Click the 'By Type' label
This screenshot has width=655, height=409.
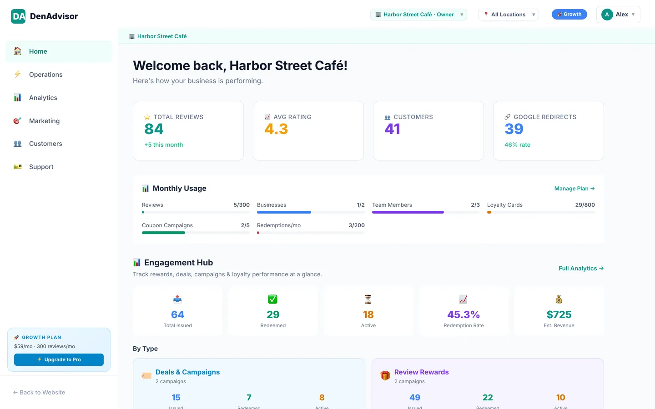pos(145,349)
